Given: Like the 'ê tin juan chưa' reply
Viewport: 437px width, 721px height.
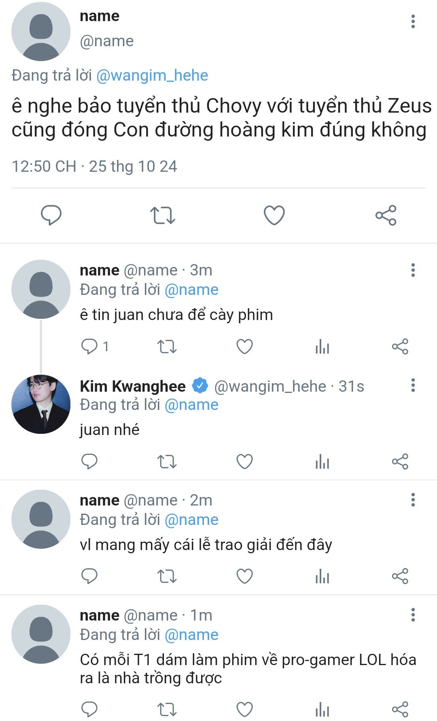Looking at the screenshot, I should point(244,347).
